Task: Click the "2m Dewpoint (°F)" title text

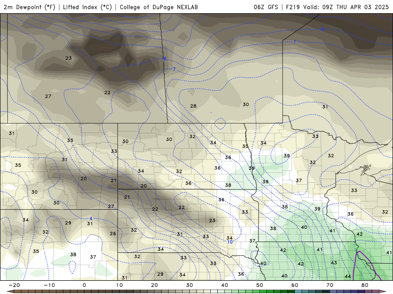Action: click(x=29, y=7)
